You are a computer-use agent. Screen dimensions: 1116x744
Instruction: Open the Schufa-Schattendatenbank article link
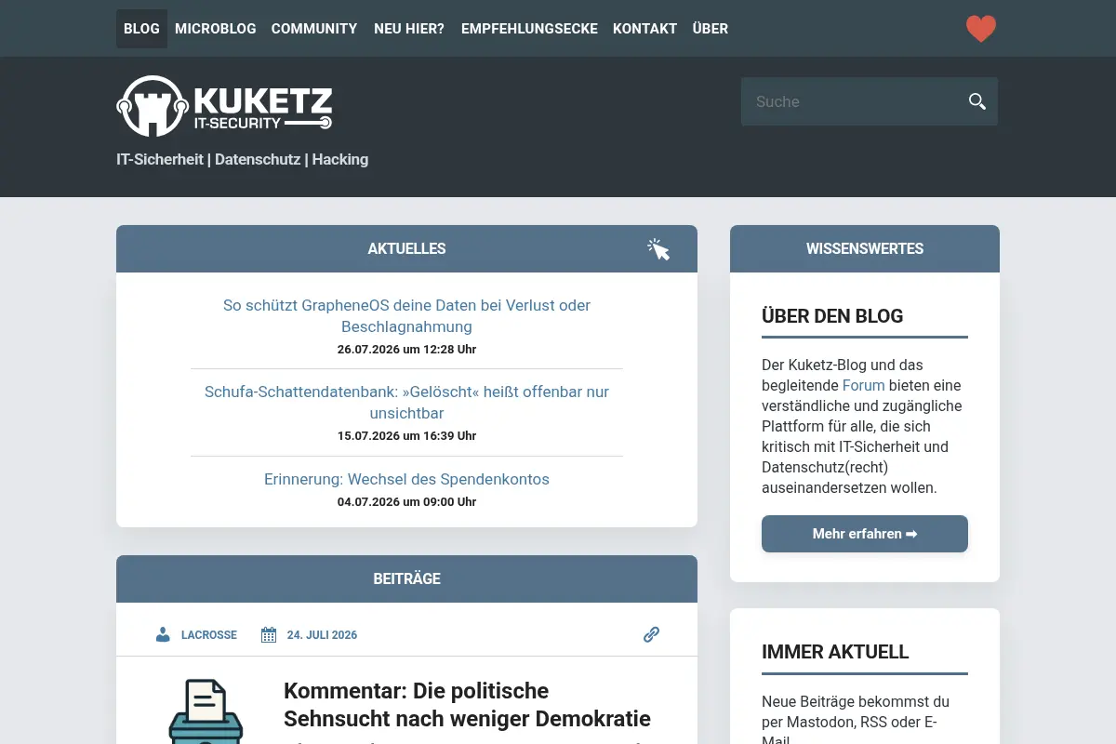coord(406,403)
